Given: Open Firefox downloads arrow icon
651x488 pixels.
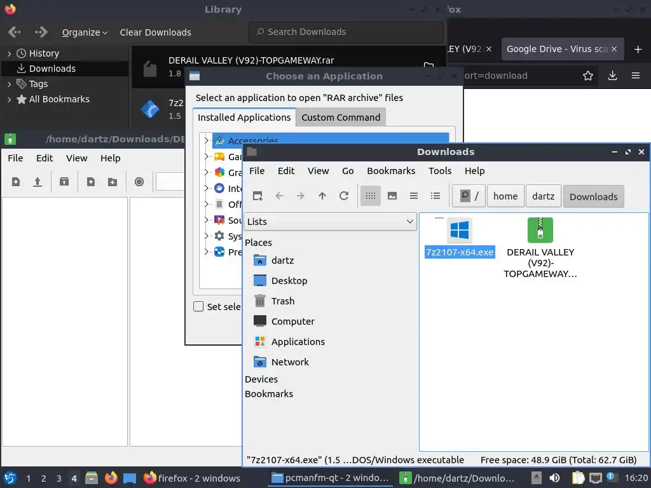Looking at the screenshot, I should (612, 76).
